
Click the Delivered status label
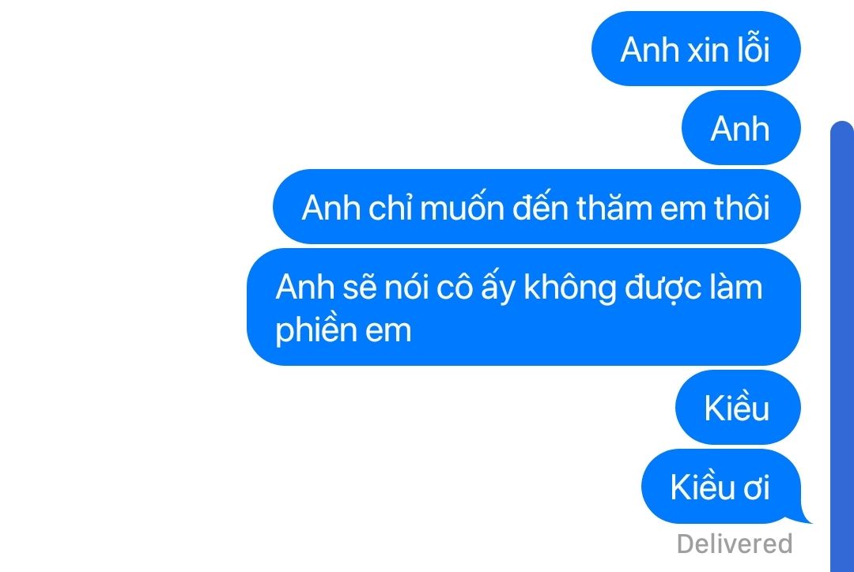pyautogui.click(x=735, y=544)
